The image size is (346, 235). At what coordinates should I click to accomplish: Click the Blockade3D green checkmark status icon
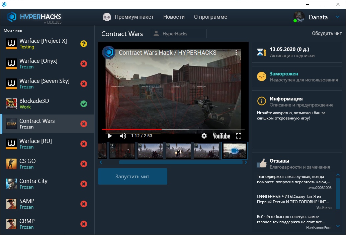click(x=84, y=104)
